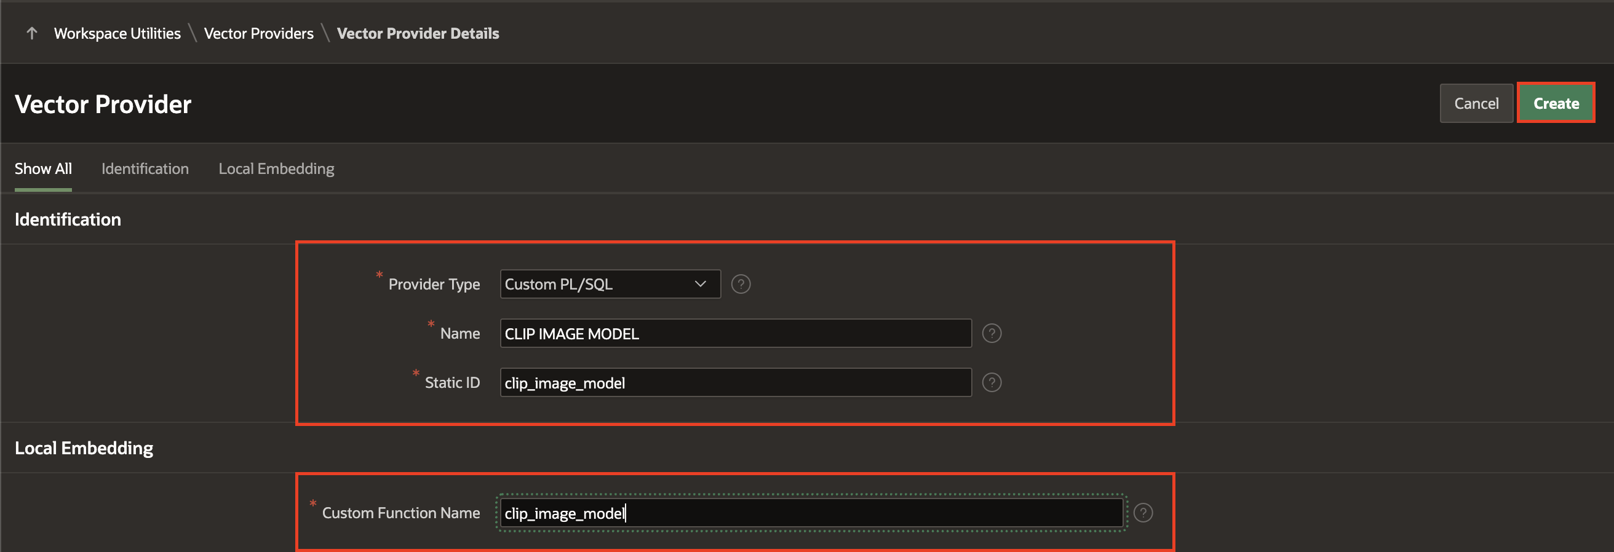Navigate to Vector Providers breadcrumb link
Screen dimensions: 1614x552
(259, 34)
